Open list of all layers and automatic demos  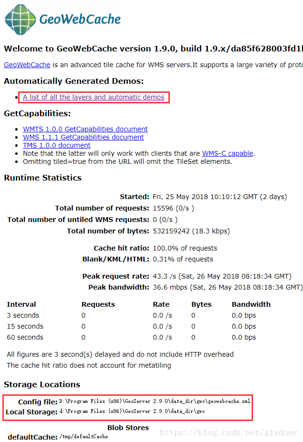(94, 97)
